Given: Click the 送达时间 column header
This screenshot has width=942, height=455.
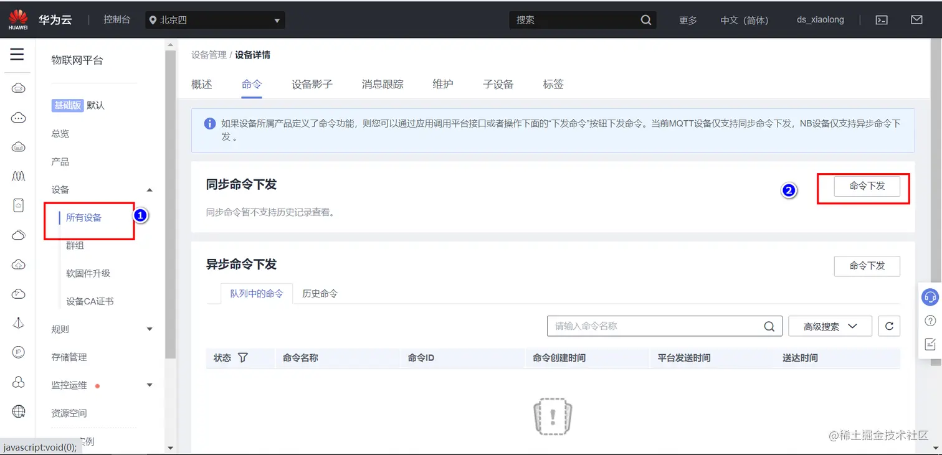Looking at the screenshot, I should (801, 358).
